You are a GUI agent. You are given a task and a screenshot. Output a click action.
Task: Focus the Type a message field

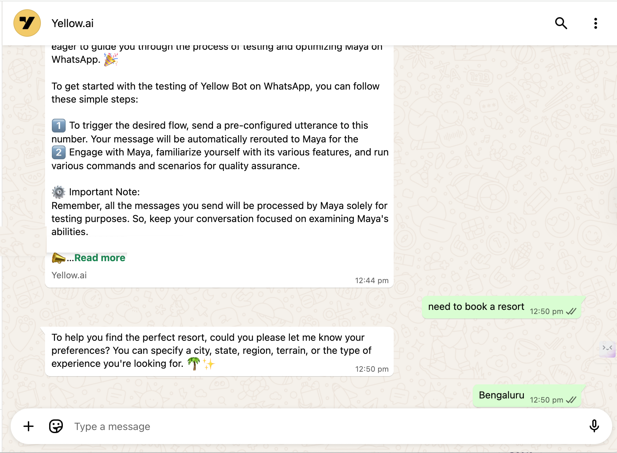tap(309, 426)
